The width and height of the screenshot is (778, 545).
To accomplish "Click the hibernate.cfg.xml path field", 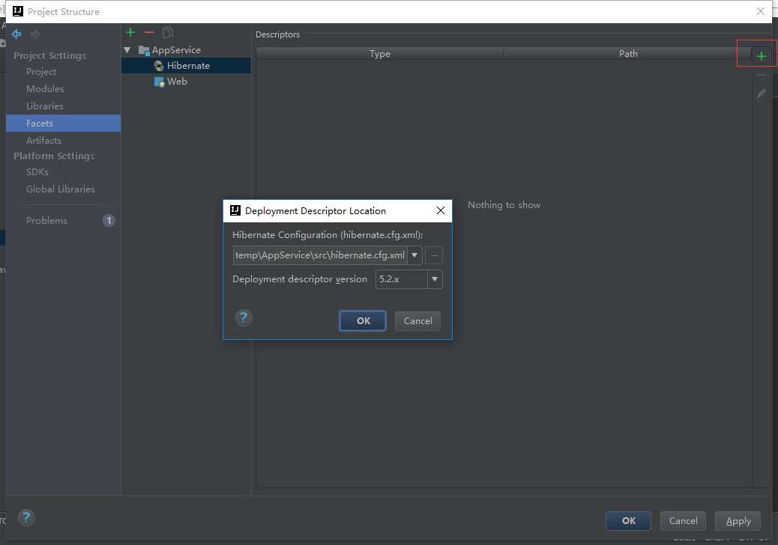I will 320,255.
